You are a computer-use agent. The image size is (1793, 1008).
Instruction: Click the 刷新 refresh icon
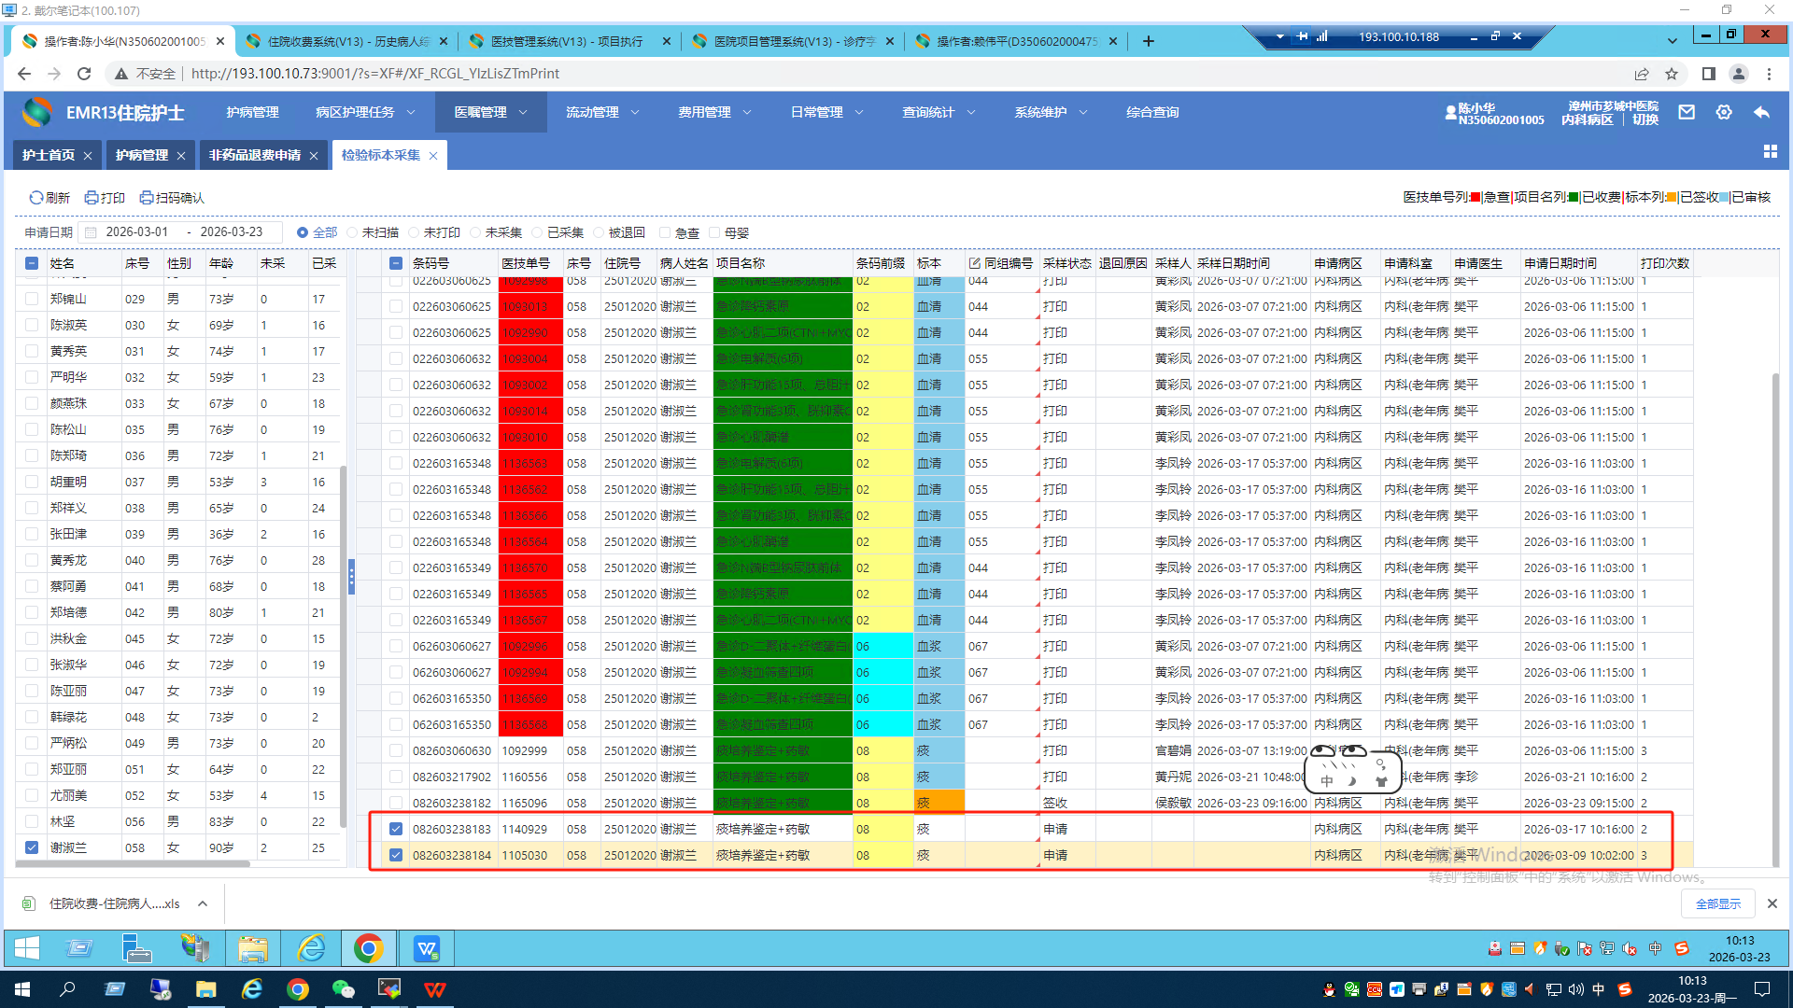pyautogui.click(x=36, y=198)
